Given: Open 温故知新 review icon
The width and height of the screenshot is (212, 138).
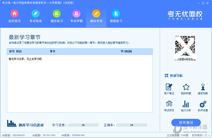Looking at the screenshot, I should (203, 87).
